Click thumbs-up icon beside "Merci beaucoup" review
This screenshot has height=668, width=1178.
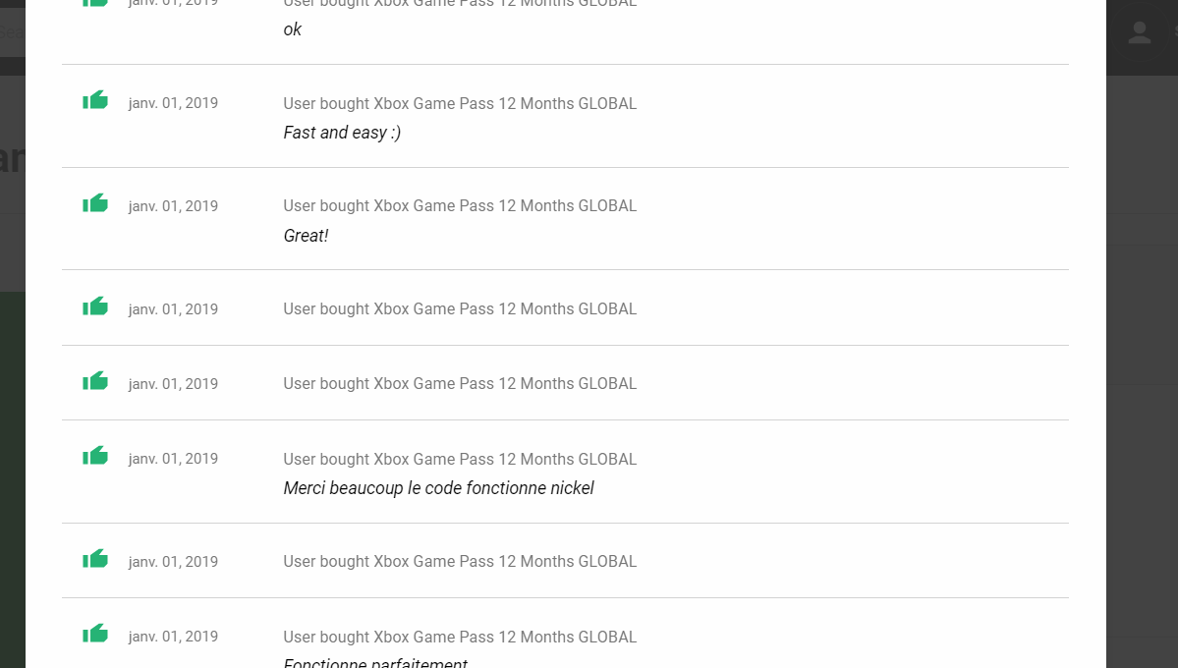pyautogui.click(x=95, y=456)
